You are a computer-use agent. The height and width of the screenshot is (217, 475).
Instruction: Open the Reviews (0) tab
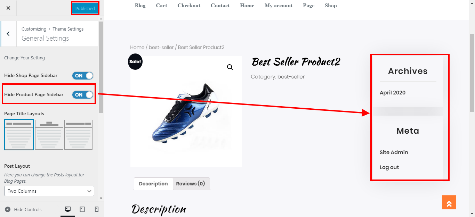click(x=191, y=184)
